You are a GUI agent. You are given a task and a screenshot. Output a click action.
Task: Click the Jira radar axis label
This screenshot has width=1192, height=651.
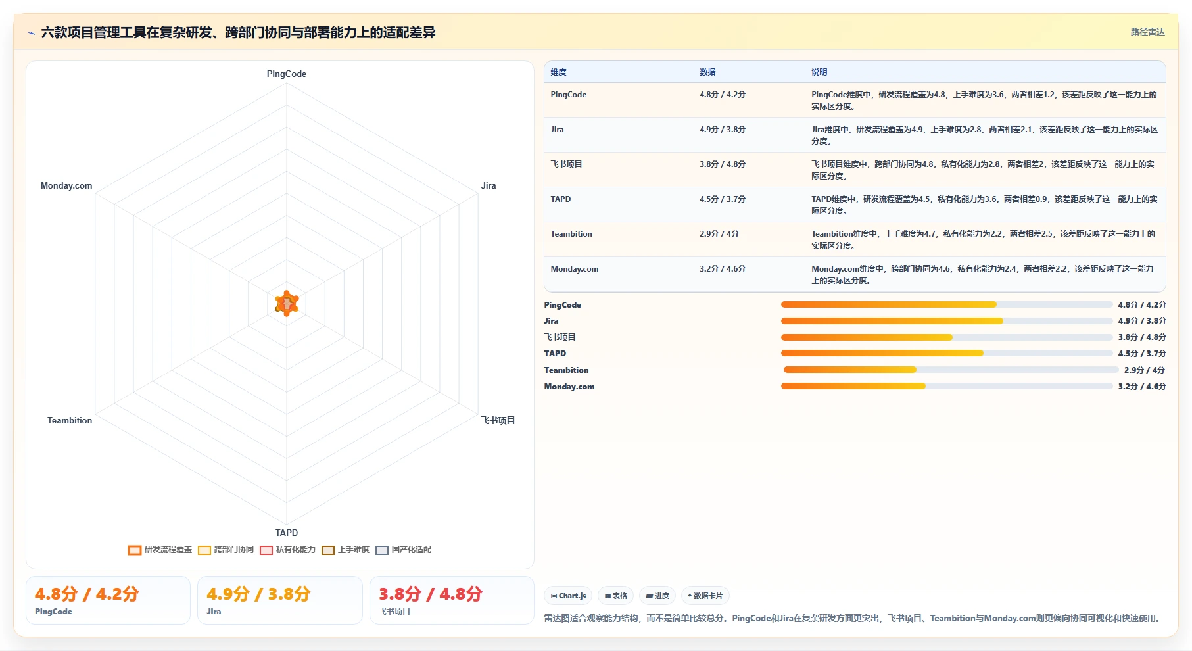[489, 185]
